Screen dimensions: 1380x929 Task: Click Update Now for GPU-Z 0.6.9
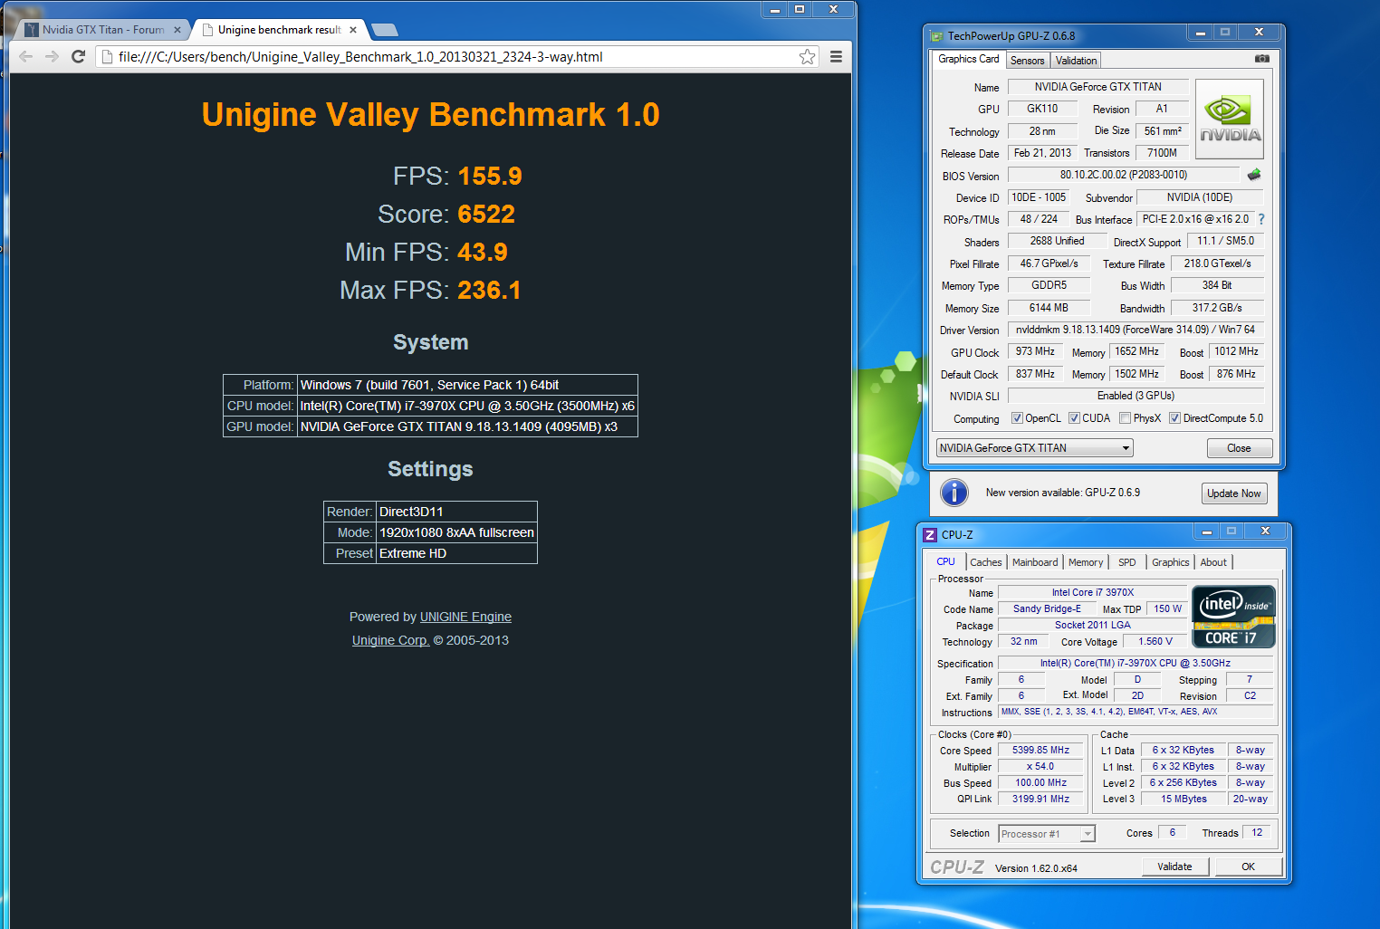pyautogui.click(x=1233, y=493)
